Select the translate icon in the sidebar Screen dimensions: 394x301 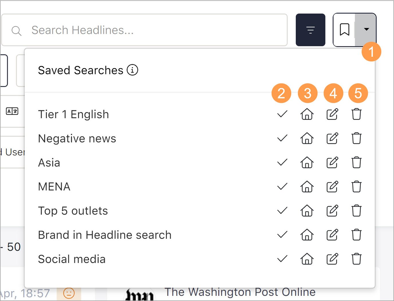click(12, 112)
